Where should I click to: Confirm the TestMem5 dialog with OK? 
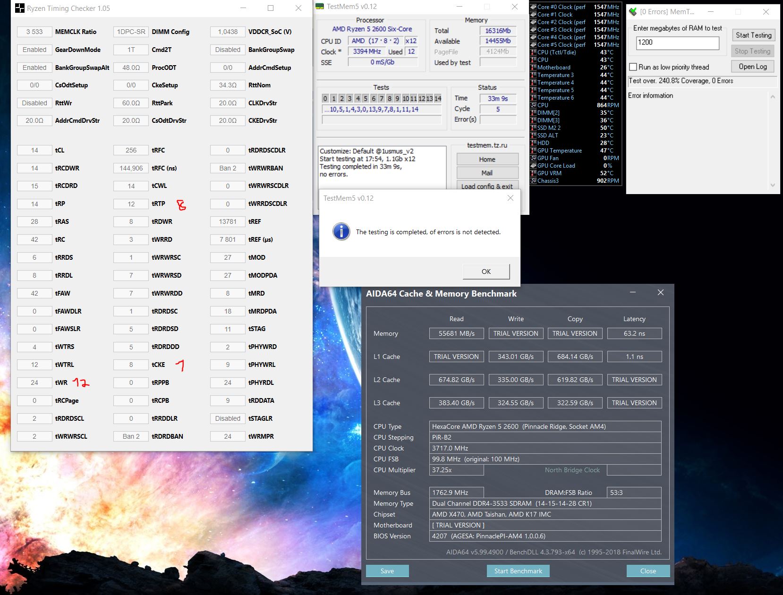486,272
